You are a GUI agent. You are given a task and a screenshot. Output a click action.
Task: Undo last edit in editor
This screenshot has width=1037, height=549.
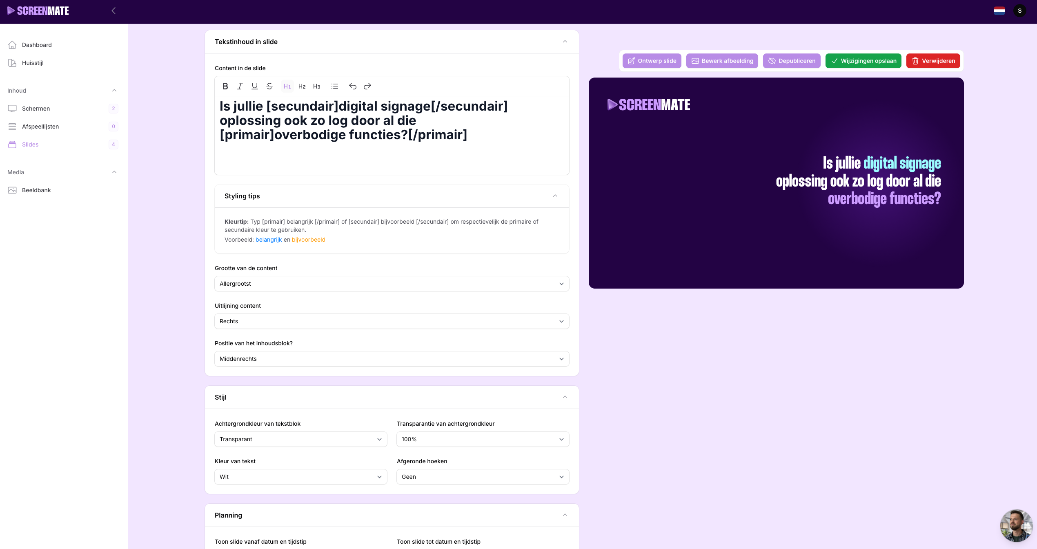(353, 86)
